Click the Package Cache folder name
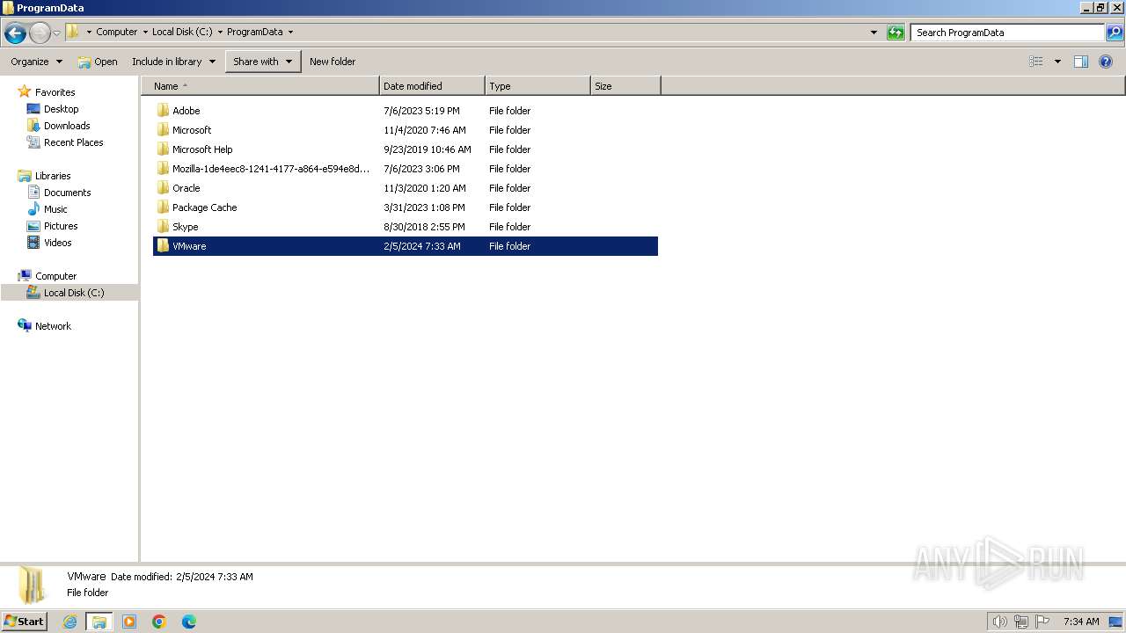Viewport: 1126px width, 633px height. pyautogui.click(x=204, y=207)
